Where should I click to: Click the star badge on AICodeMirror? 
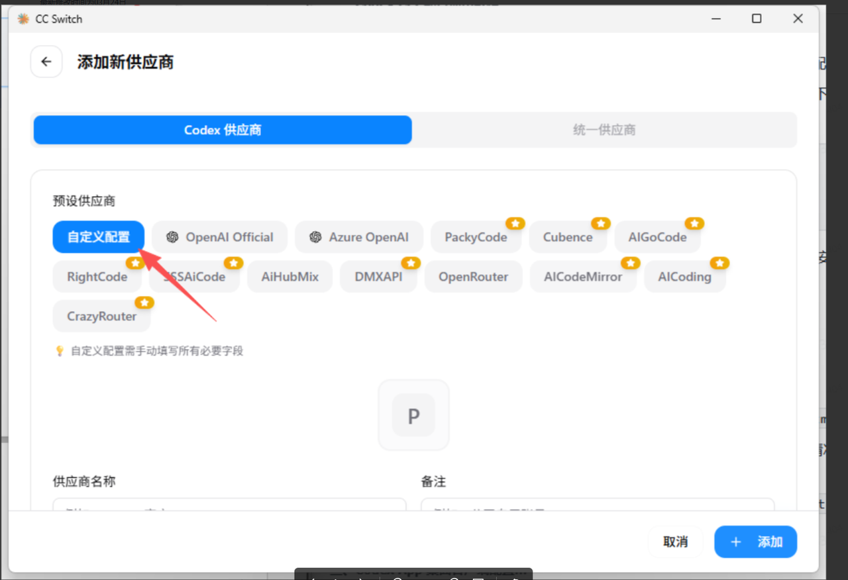[x=630, y=263]
